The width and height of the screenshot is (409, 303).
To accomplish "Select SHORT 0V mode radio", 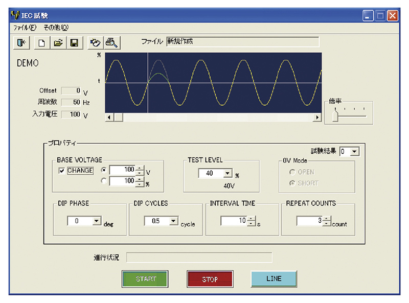I will coord(292,183).
